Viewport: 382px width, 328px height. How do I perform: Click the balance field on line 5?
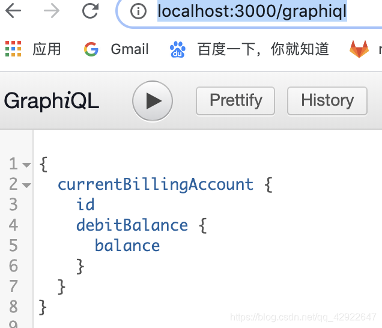click(x=127, y=245)
